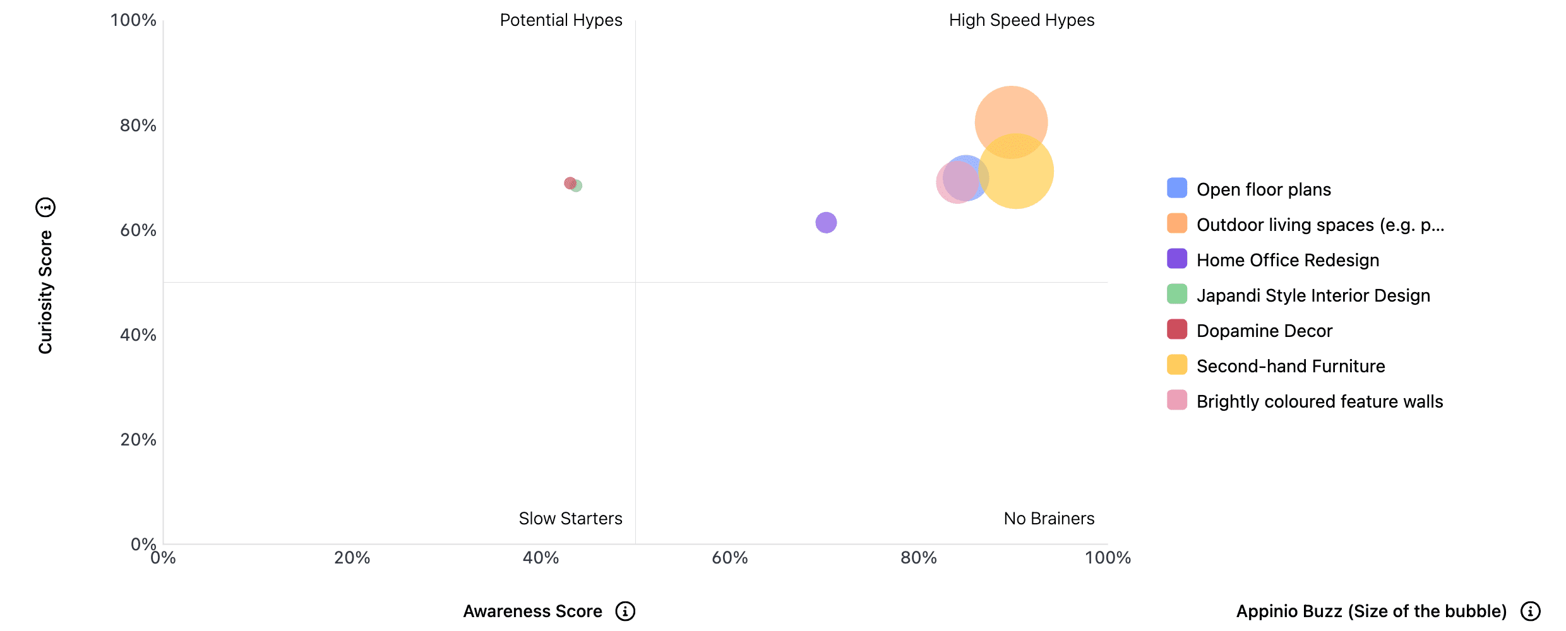Open the Appinio Buzz bubble size info icon

tap(1530, 611)
